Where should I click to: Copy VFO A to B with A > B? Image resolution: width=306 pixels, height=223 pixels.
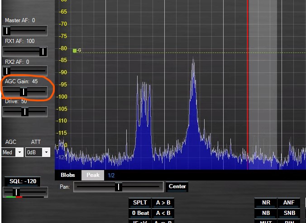pos(163,203)
